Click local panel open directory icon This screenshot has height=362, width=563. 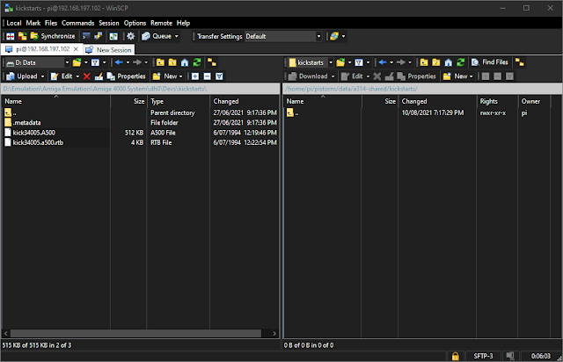[x=77, y=62]
